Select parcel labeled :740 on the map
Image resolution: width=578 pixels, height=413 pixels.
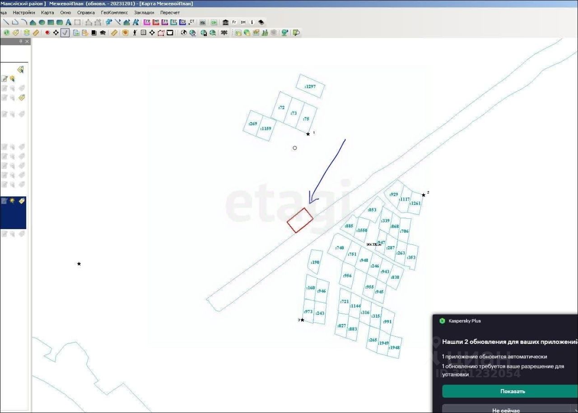(x=340, y=248)
